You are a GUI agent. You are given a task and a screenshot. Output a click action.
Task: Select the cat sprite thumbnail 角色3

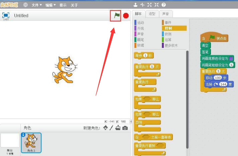pyautogui.click(x=31, y=143)
